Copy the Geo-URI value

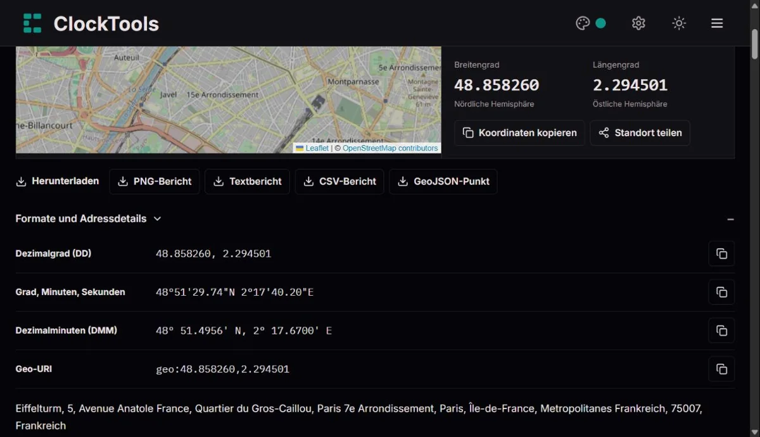pos(721,369)
